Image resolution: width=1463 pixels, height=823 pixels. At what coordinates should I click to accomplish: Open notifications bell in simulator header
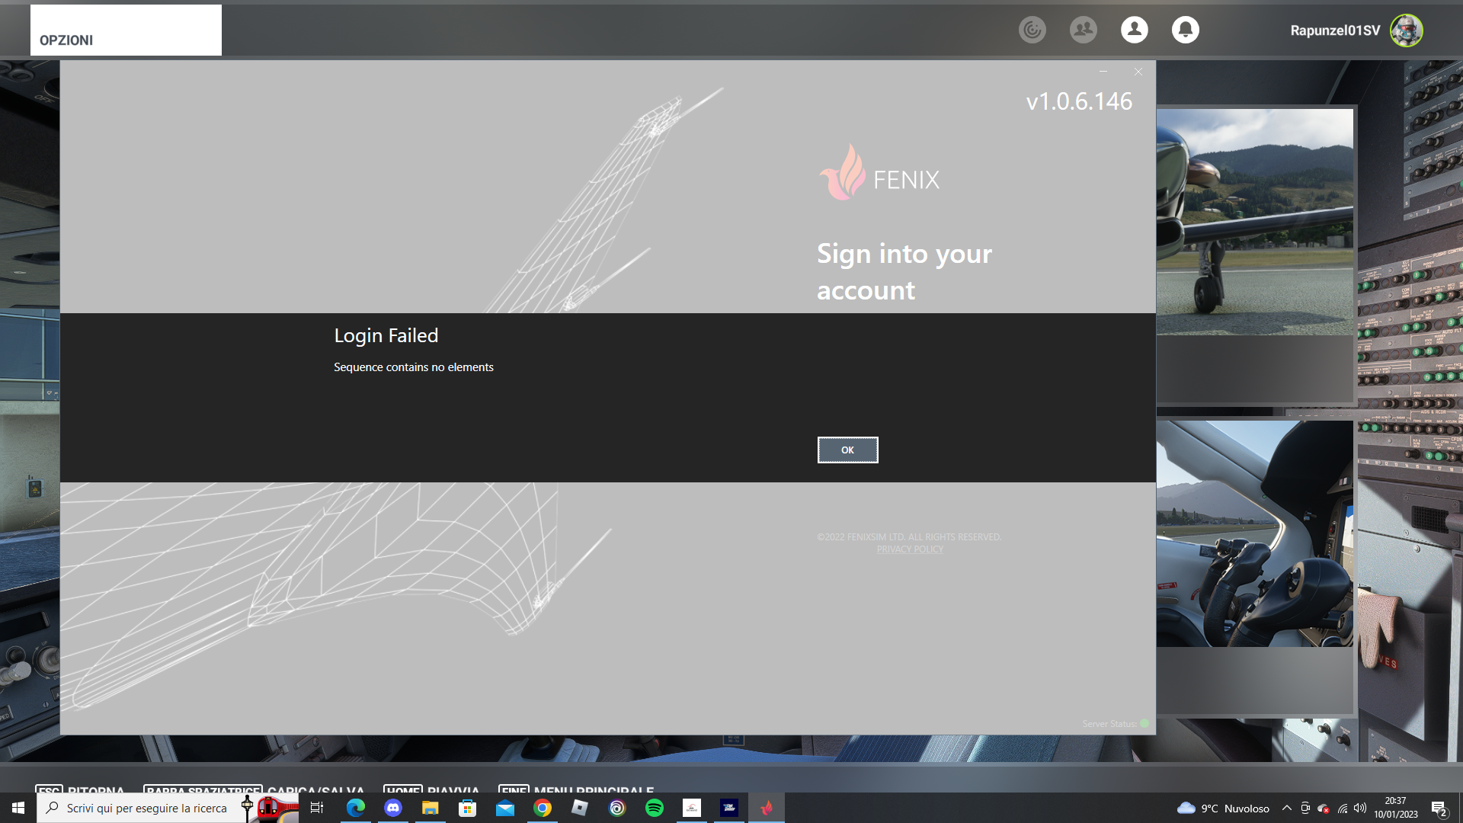[1186, 30]
